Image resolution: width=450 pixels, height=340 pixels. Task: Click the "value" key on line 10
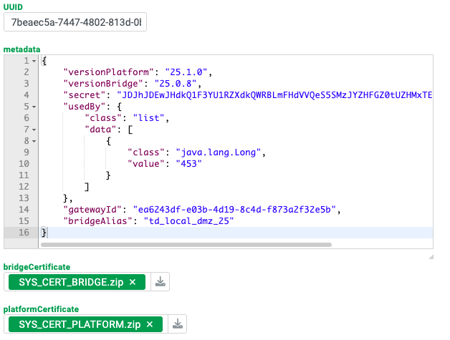145,164
